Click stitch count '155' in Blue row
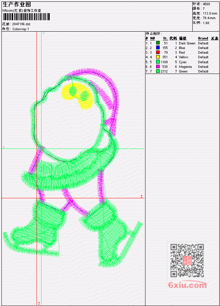 click(165, 48)
